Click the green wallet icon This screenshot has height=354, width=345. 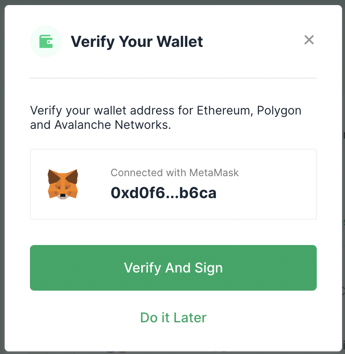pyautogui.click(x=46, y=41)
